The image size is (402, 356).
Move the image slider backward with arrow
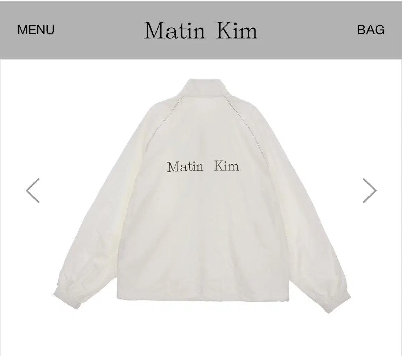tap(32, 190)
